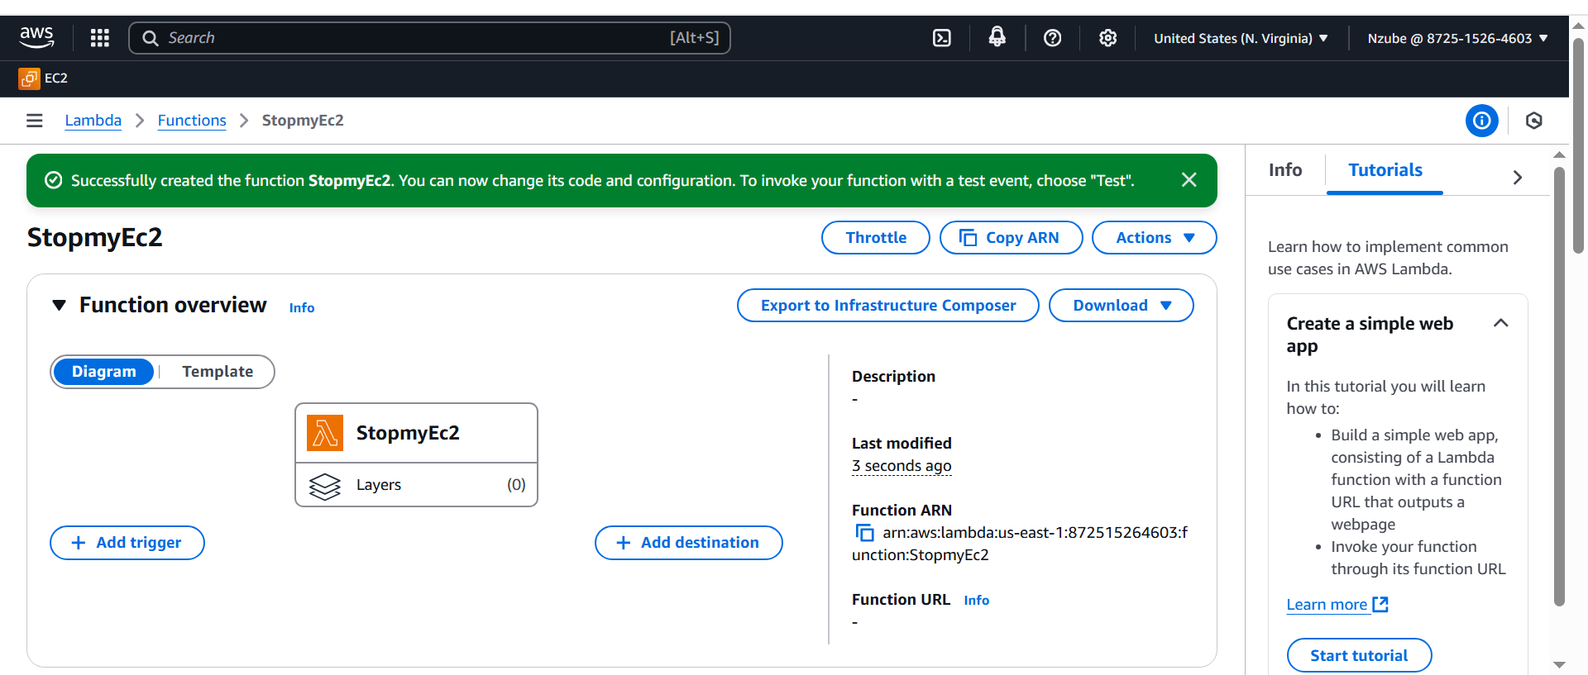
Task: Click the Function ARN value text
Action: point(1020,544)
